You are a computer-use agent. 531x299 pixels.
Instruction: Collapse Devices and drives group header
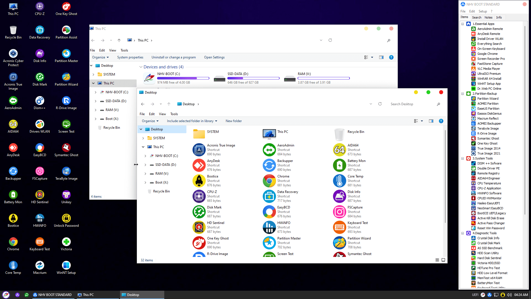pos(141,67)
